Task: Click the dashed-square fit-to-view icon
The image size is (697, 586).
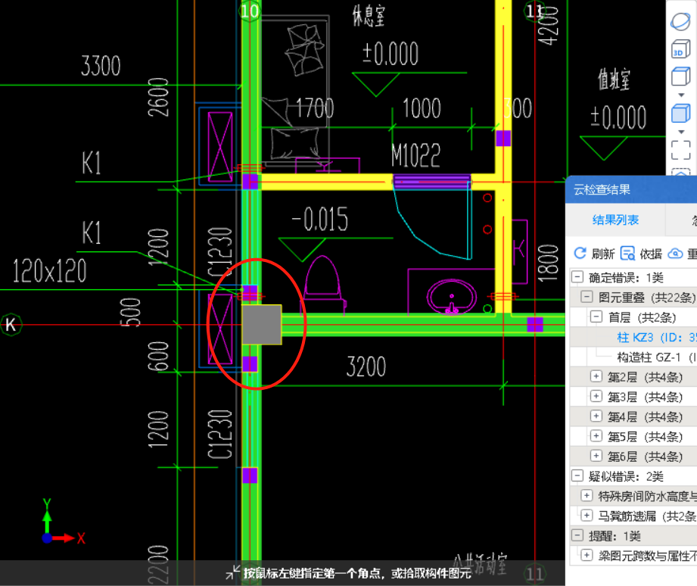Action: pyautogui.click(x=680, y=150)
